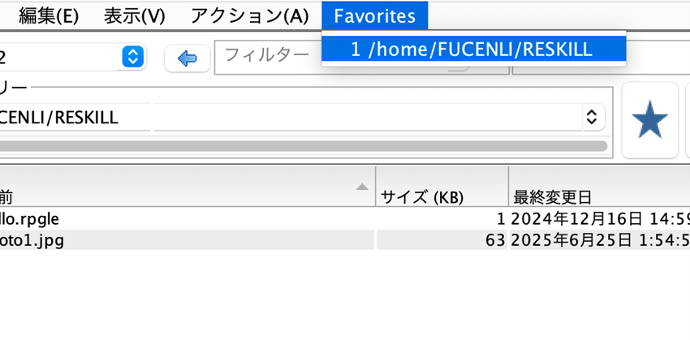Close the open Favorites menu

pos(374,15)
